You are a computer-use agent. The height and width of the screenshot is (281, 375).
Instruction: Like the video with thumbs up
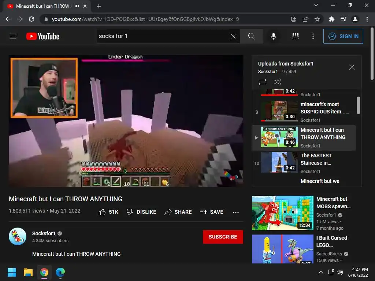108,212
